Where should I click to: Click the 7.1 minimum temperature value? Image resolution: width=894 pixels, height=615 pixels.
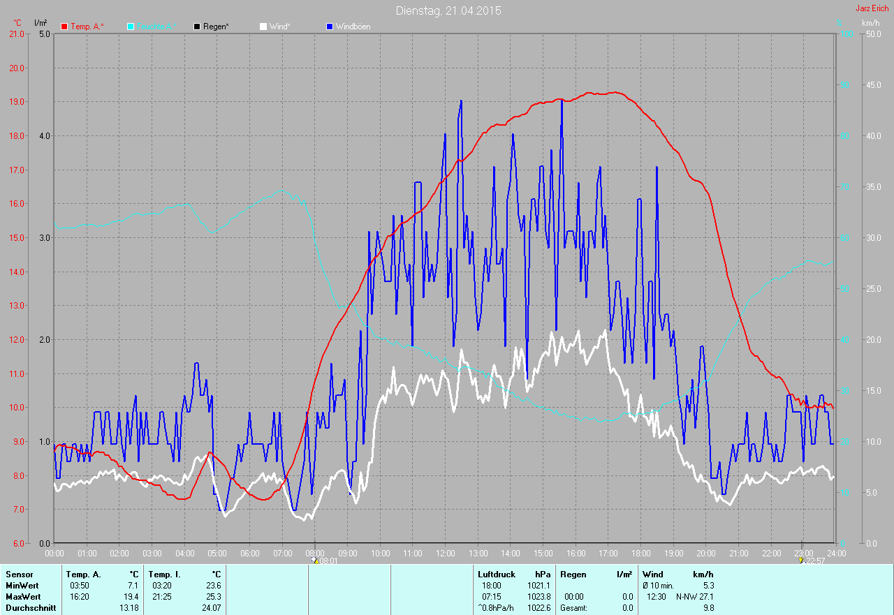(x=133, y=586)
